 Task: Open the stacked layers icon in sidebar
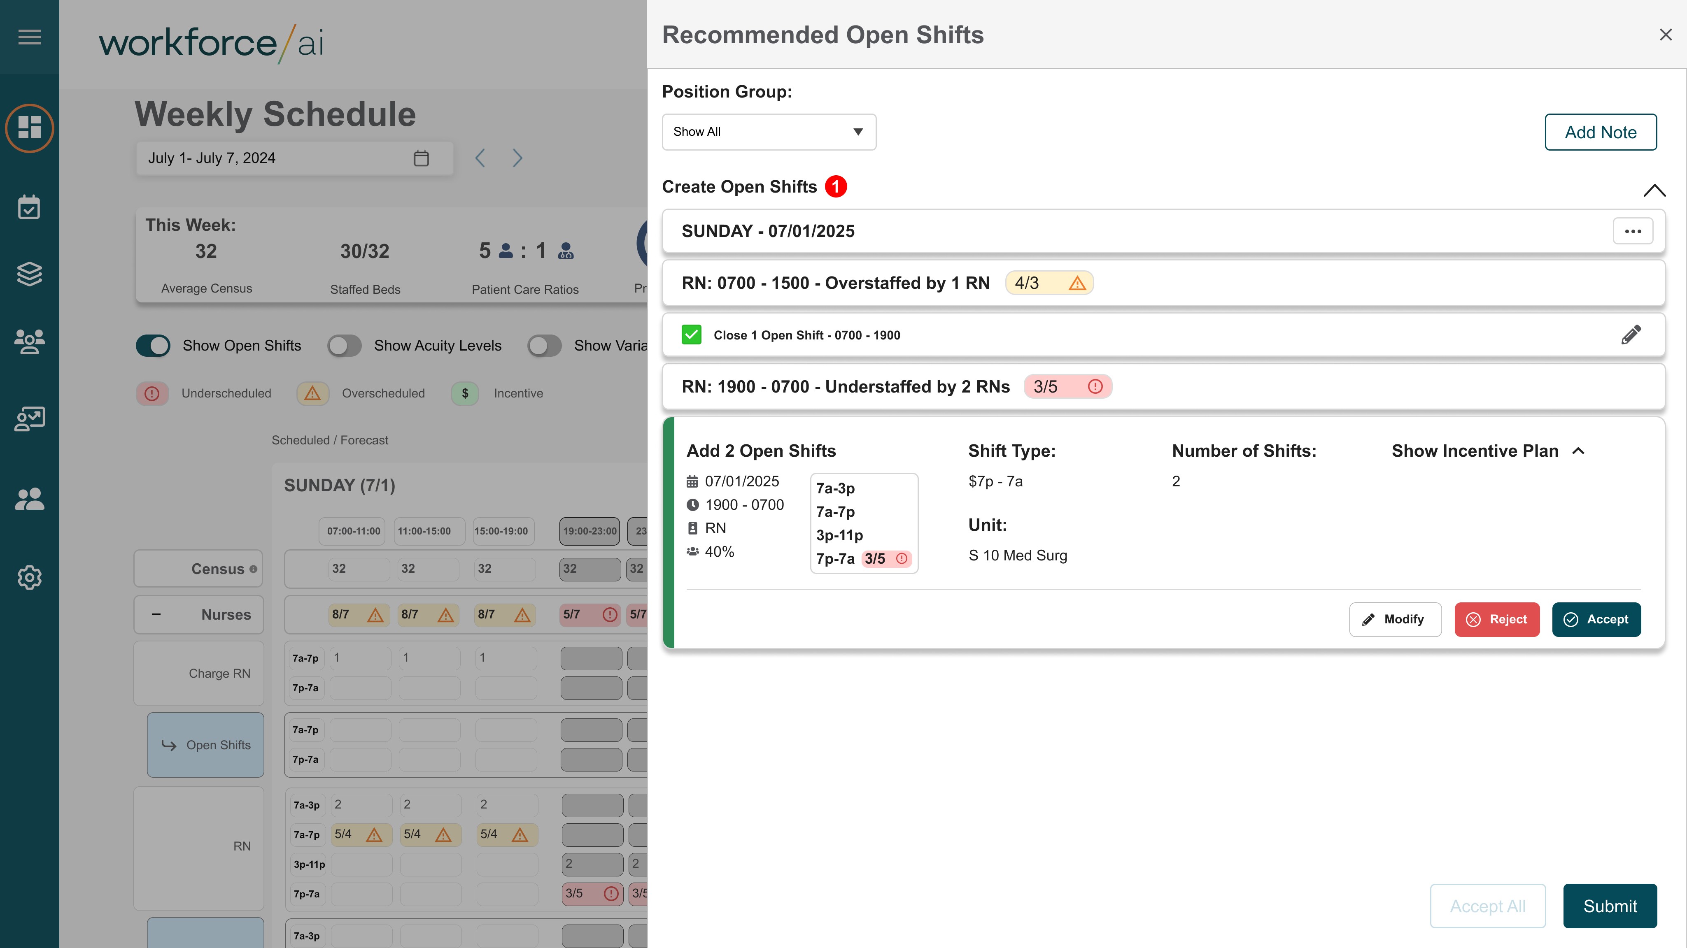pos(30,274)
